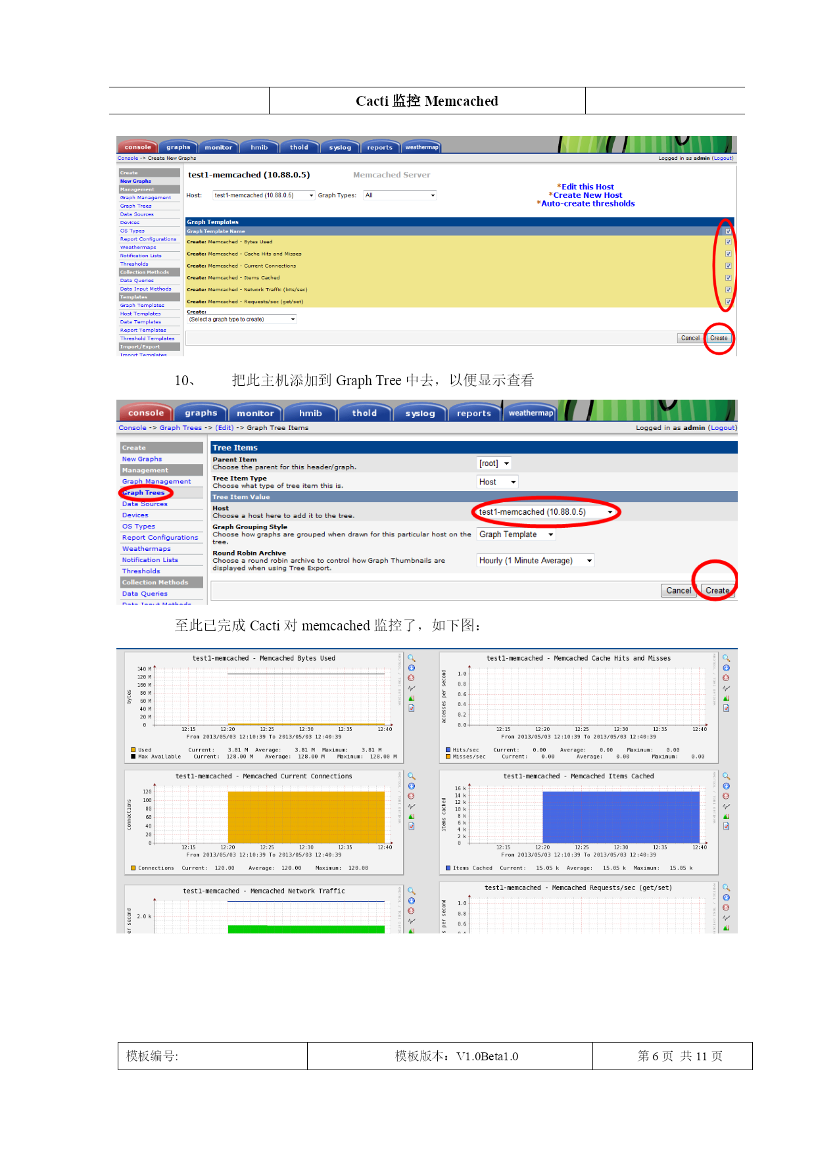Click report page icon beside Bytes Used graph

pyautogui.click(x=412, y=708)
